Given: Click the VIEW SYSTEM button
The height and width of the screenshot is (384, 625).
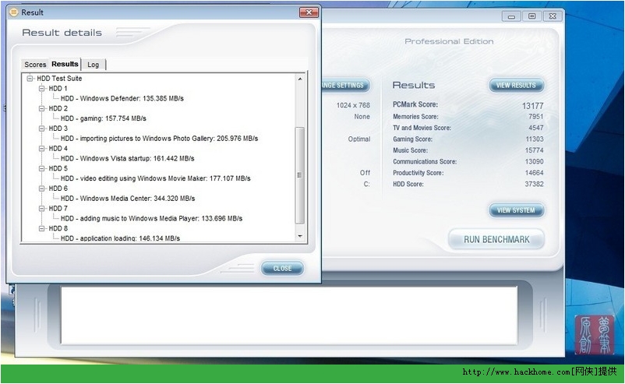Looking at the screenshot, I should (516, 210).
